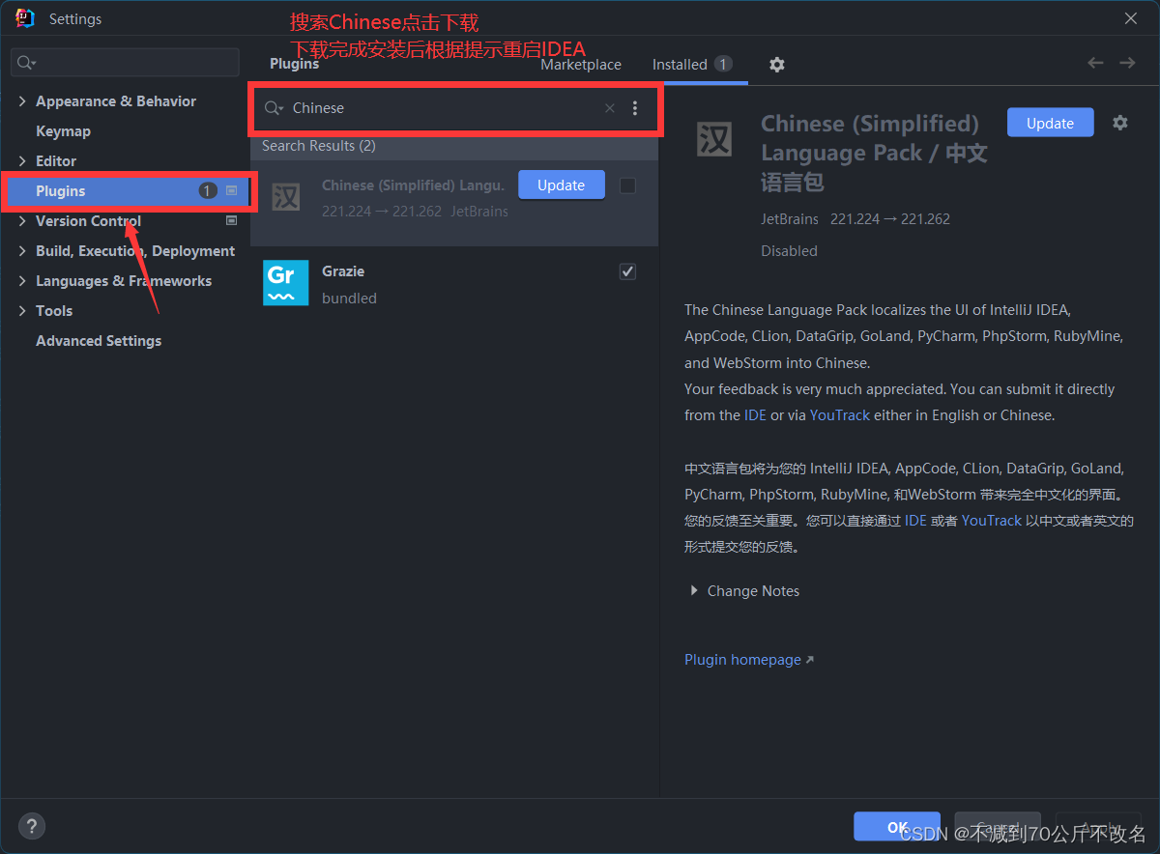Click the back navigation arrow

point(1095,62)
